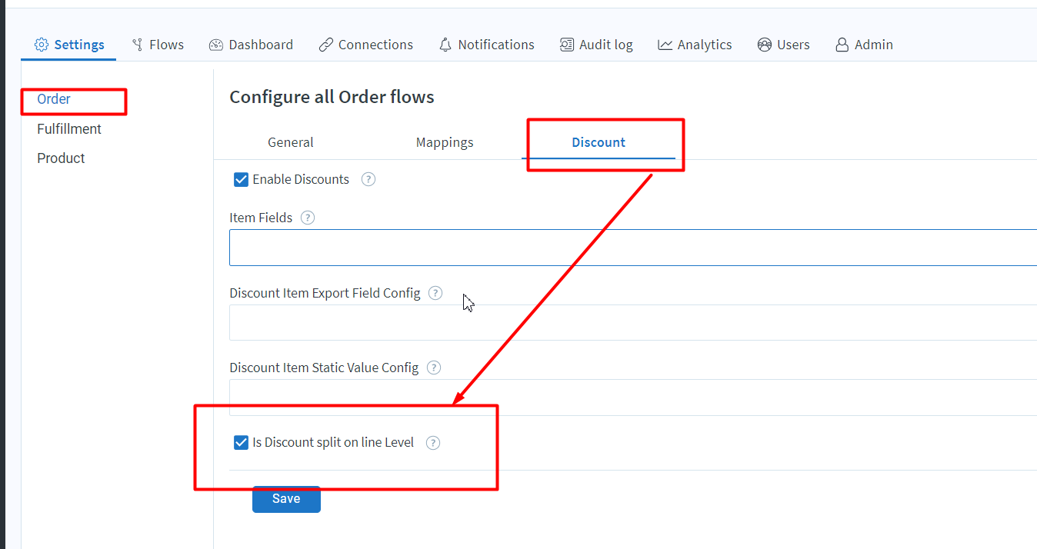Open the Audit log tab
This screenshot has height=549, width=1037.
(596, 45)
